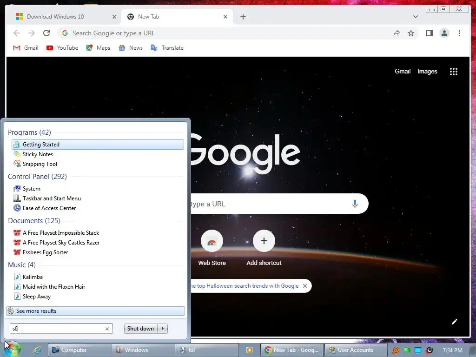Open Taskbar and Start Menu settings
The height and width of the screenshot is (357, 476).
click(98, 198)
